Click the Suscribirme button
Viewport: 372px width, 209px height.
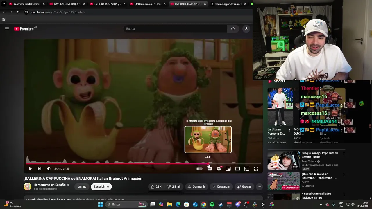(x=101, y=187)
